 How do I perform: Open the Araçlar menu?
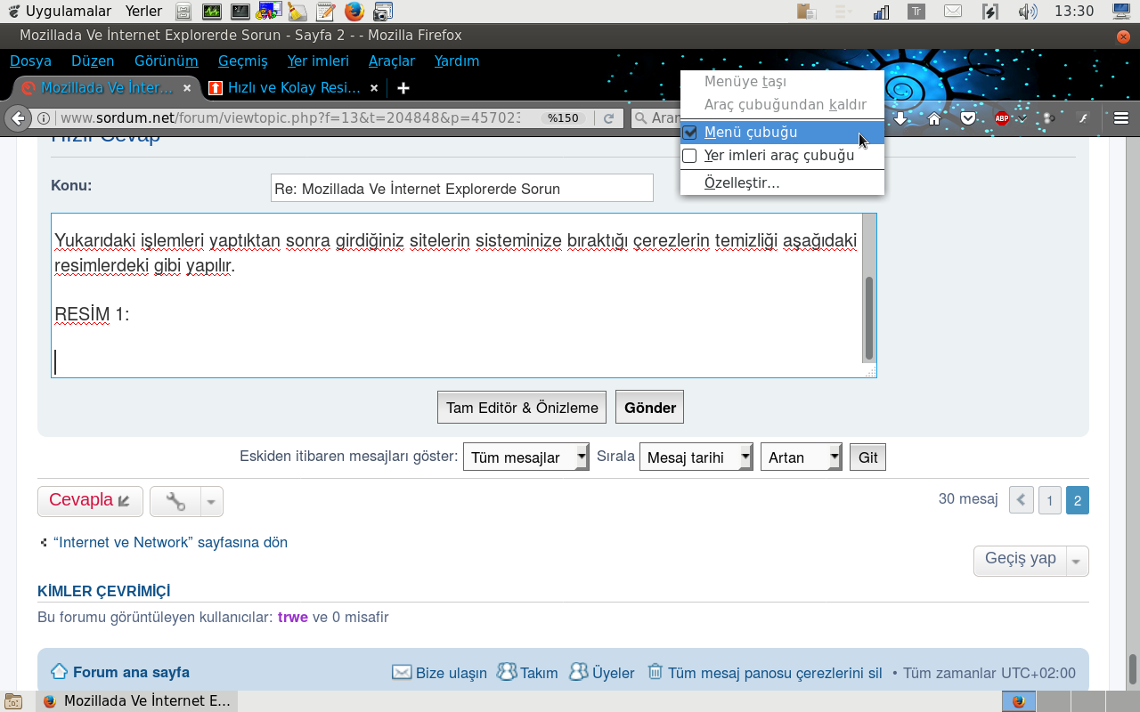pos(392,61)
